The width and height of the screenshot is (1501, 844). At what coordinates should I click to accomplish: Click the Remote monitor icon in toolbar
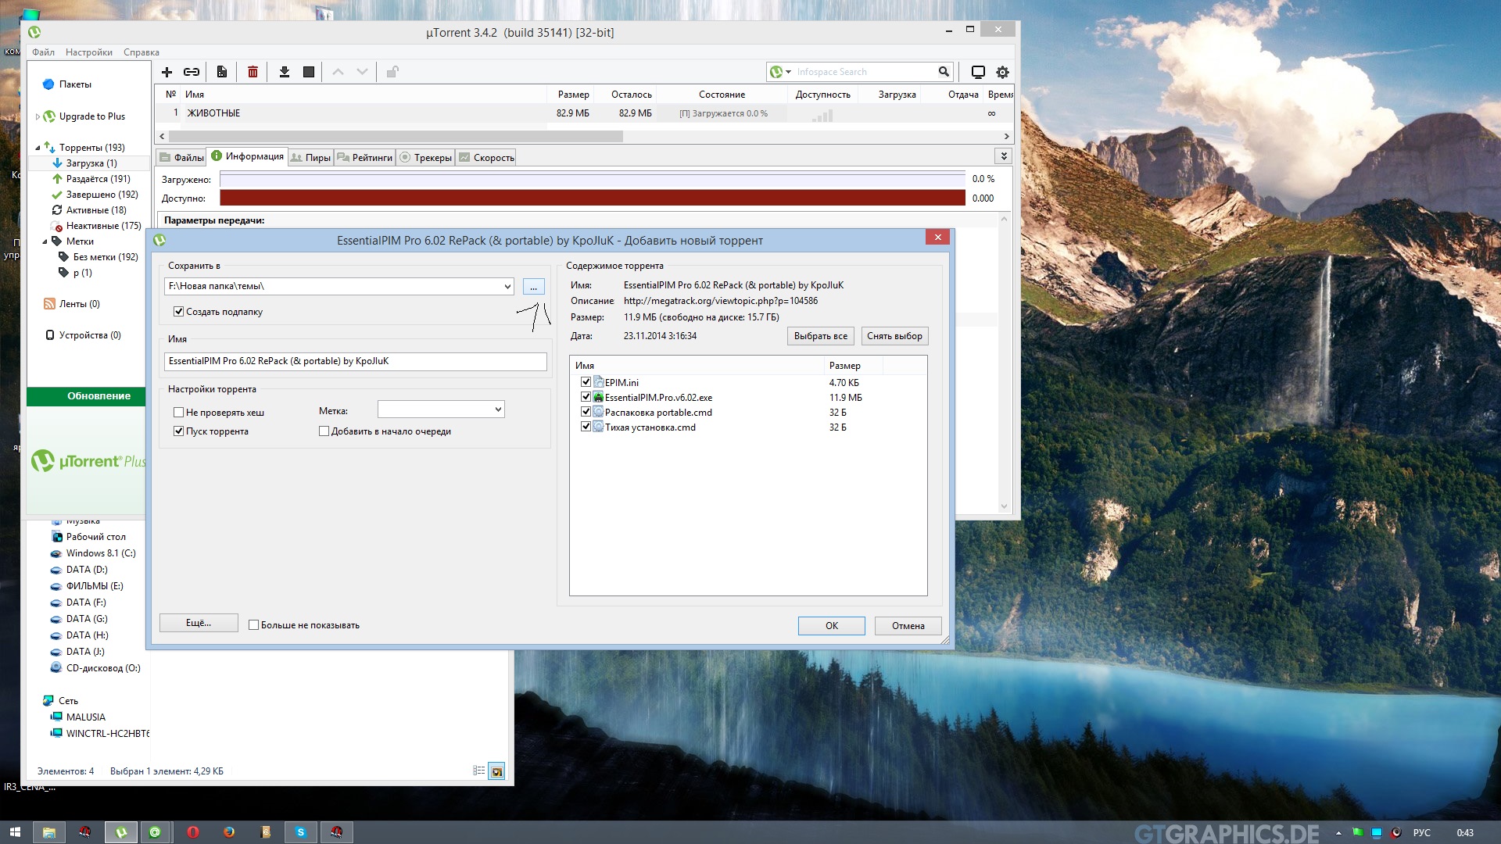point(977,72)
